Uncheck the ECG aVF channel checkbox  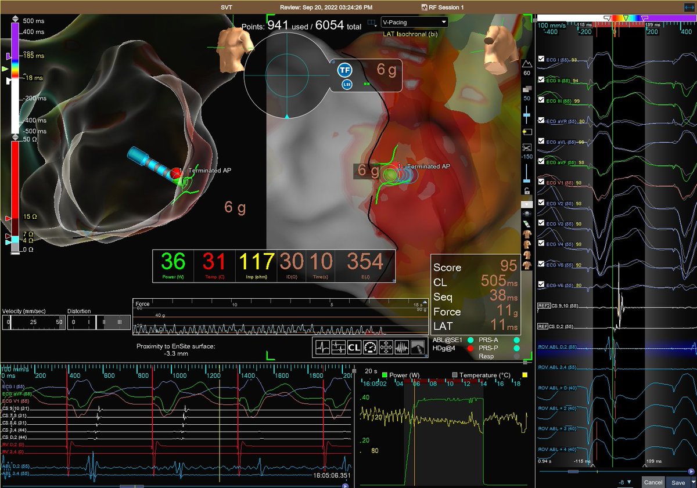pyautogui.click(x=541, y=162)
